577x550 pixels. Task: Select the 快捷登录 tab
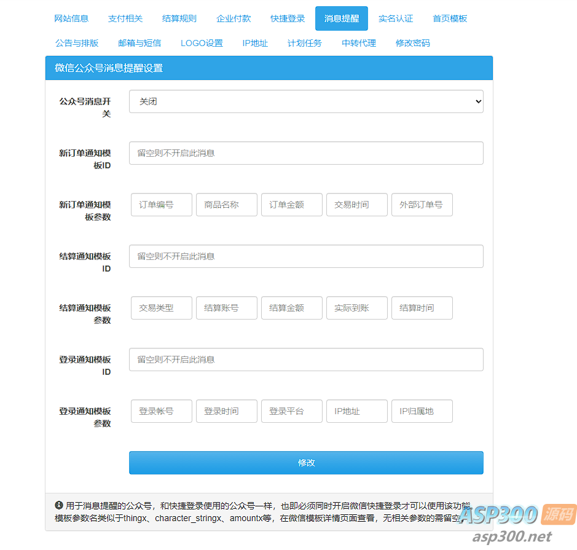click(x=288, y=18)
